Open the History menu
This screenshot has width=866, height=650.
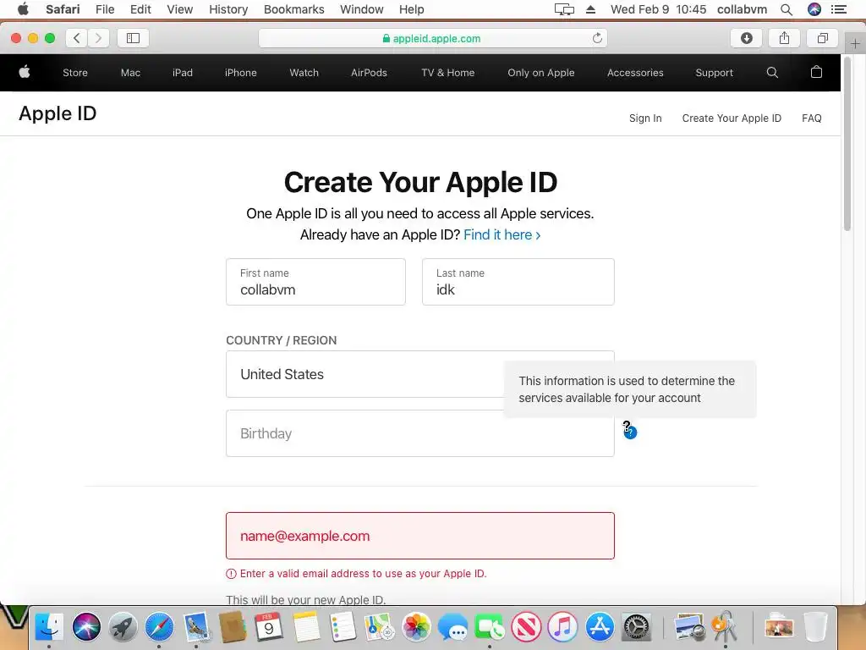pyautogui.click(x=228, y=9)
